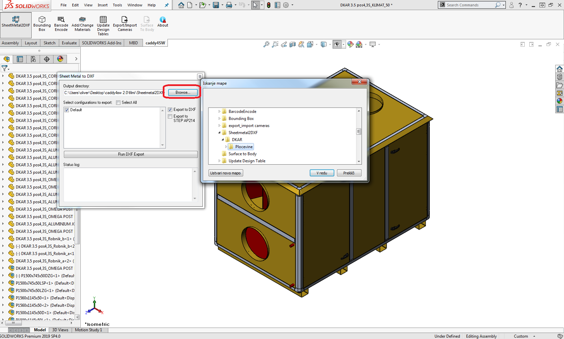
Task: Enable the Select All checkbox
Action: point(118,103)
